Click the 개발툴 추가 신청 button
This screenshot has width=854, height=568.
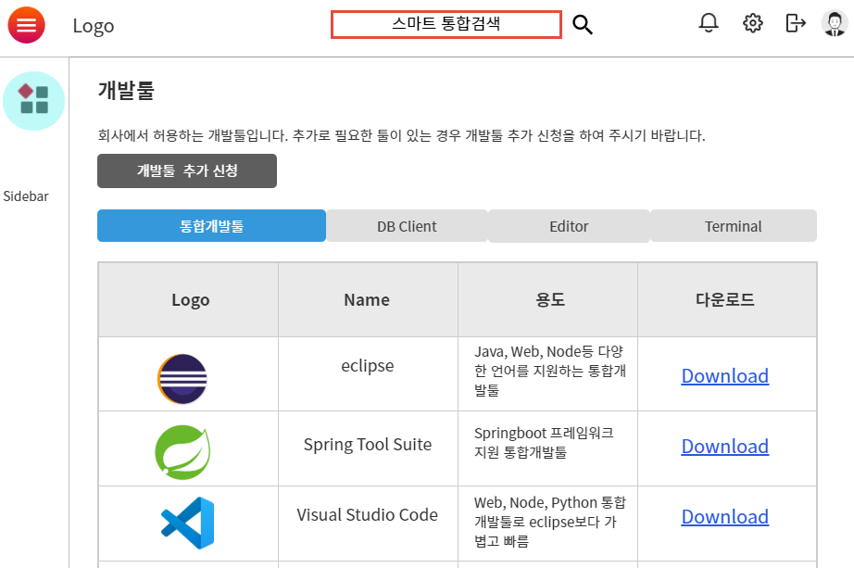click(187, 170)
